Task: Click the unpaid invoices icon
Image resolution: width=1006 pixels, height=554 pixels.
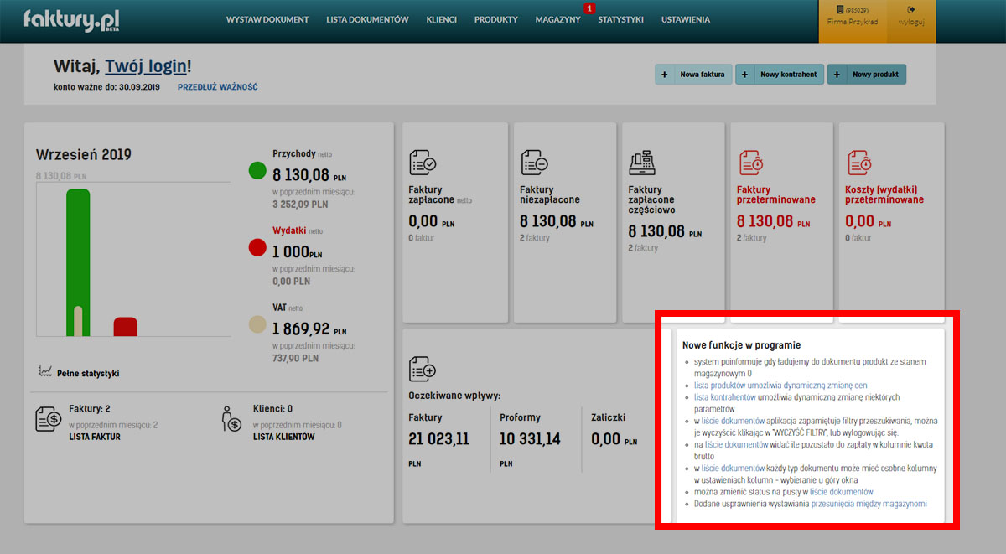Action: [534, 162]
